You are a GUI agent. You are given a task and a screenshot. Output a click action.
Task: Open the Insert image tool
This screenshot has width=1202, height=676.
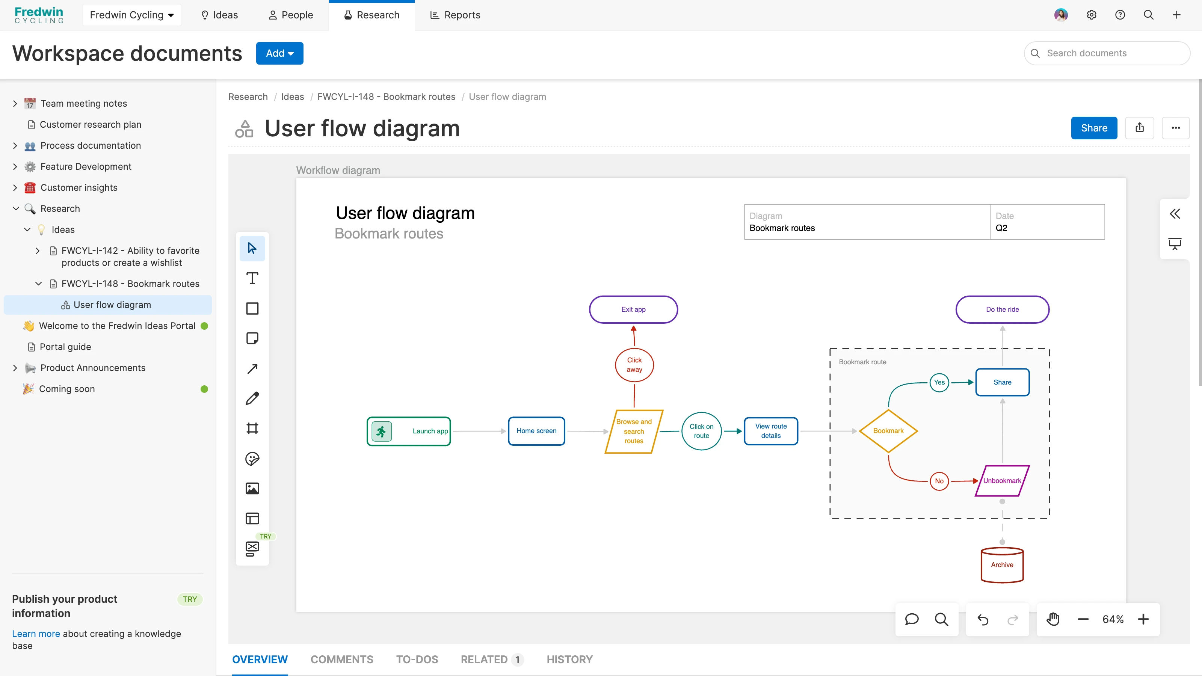click(252, 489)
